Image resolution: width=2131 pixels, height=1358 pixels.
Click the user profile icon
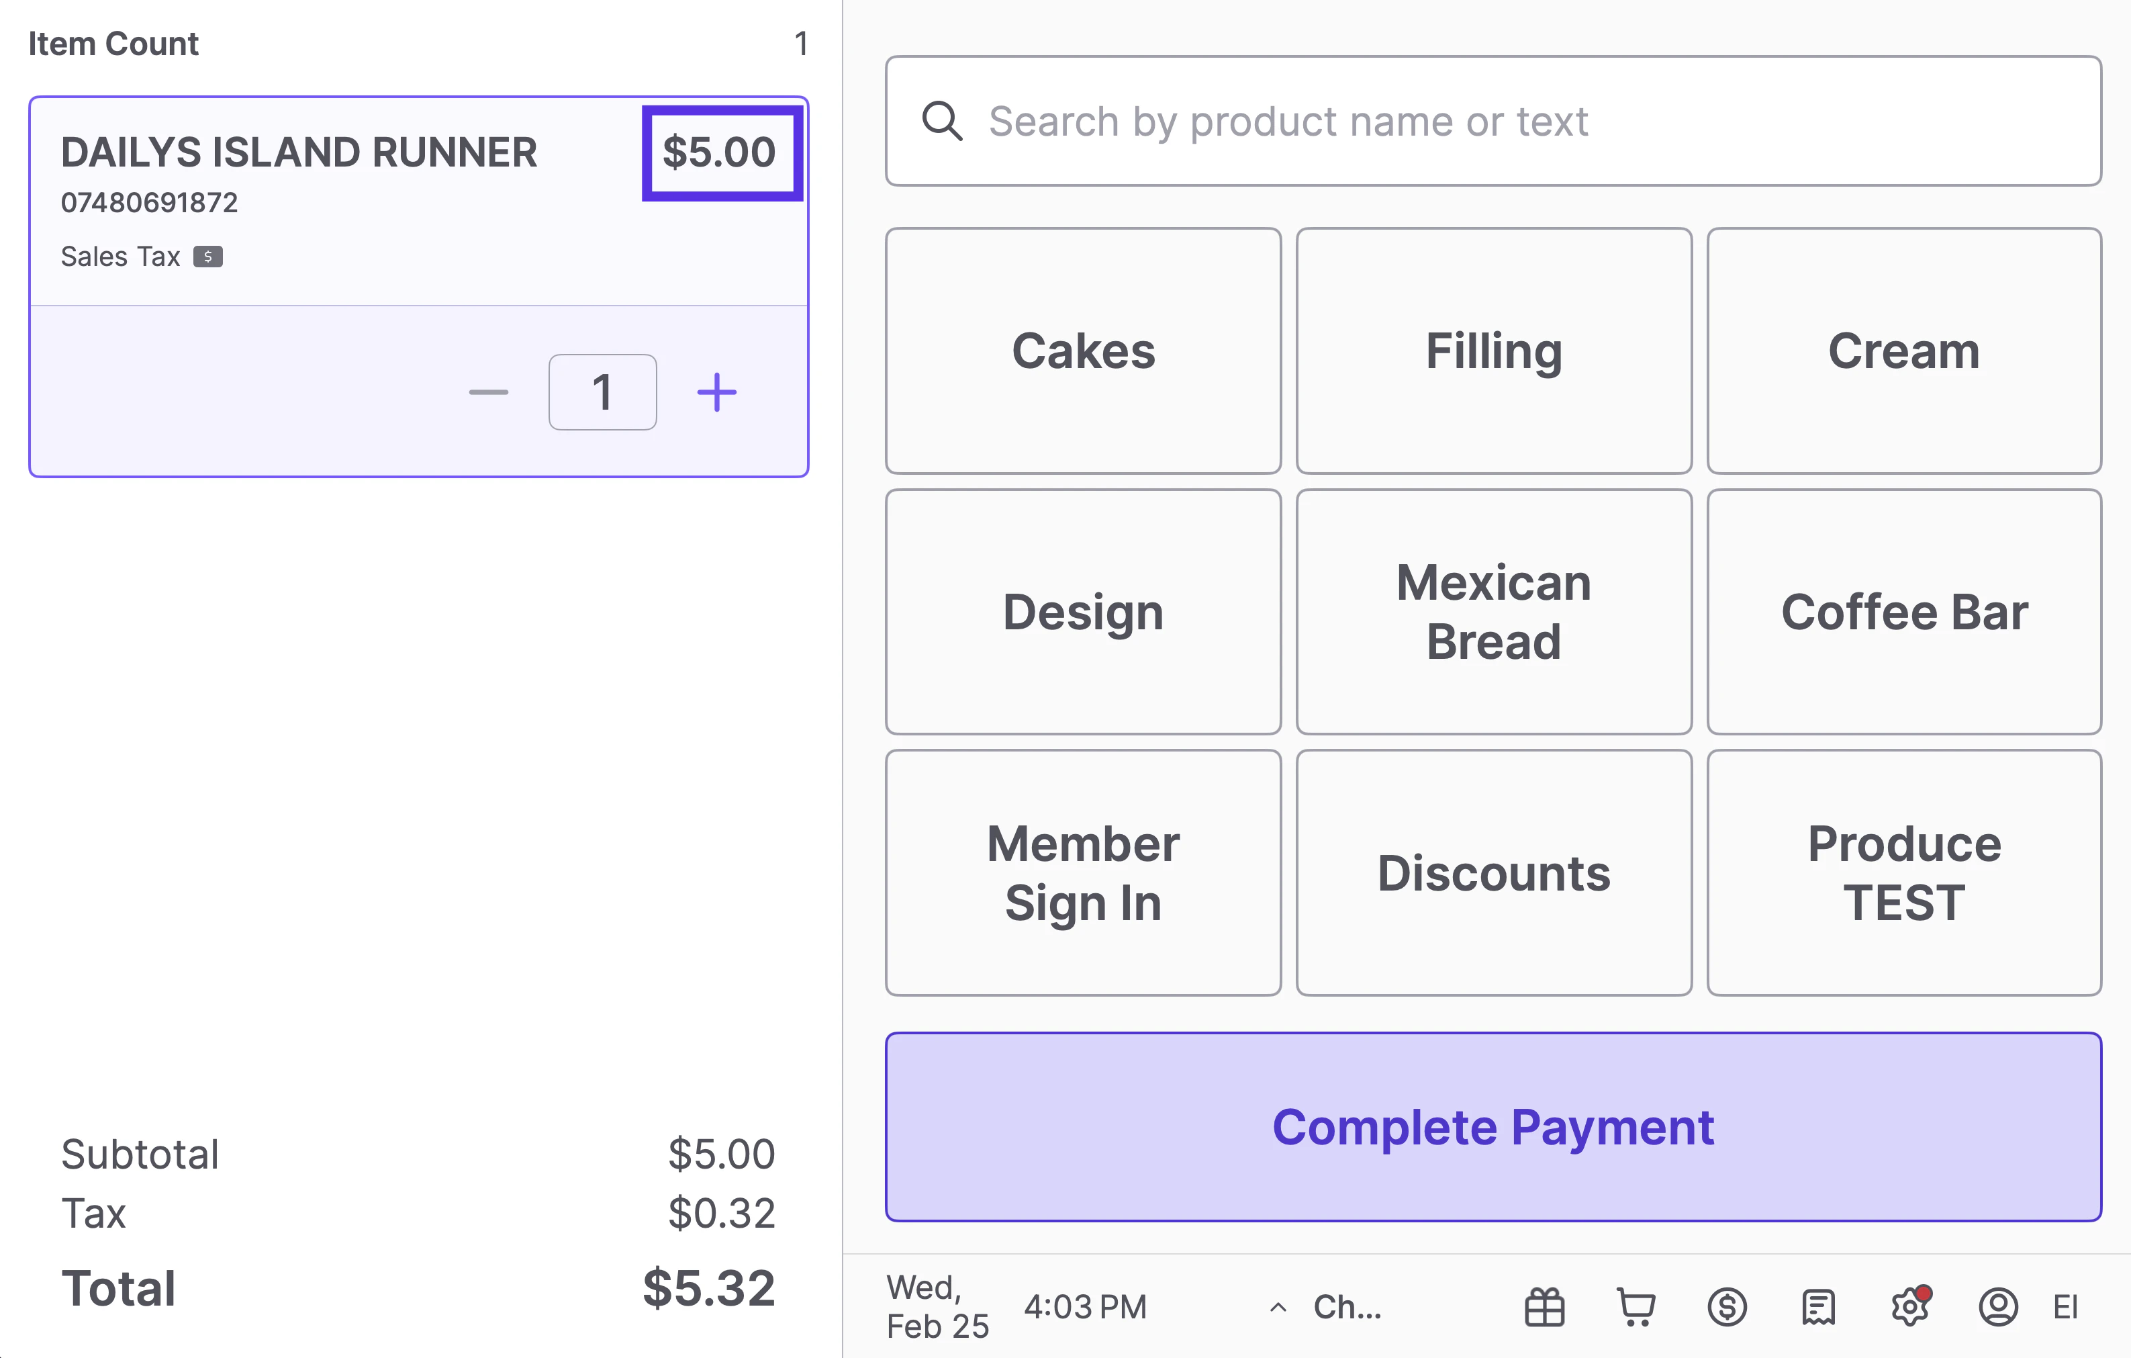(1997, 1307)
